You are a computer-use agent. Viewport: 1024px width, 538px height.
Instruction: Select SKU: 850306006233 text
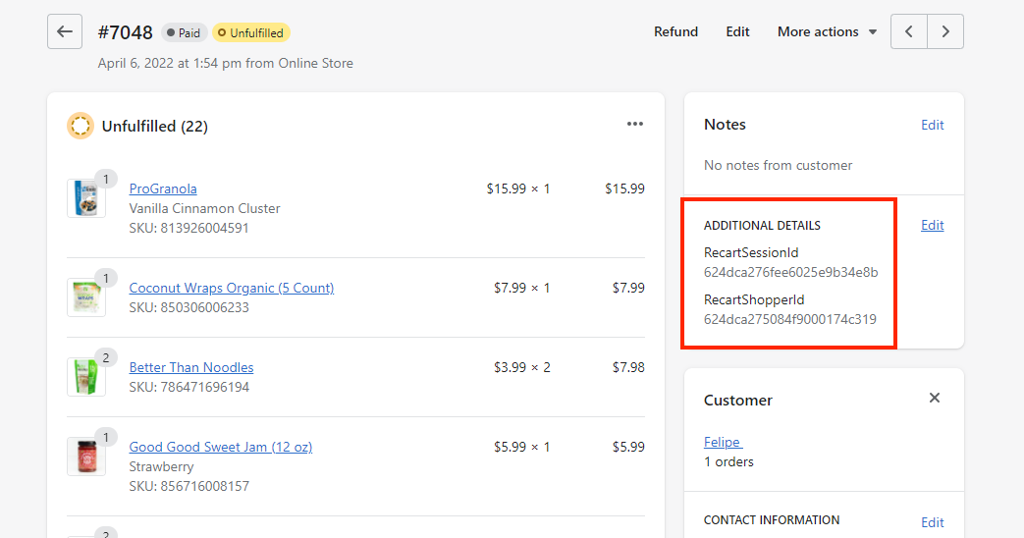pyautogui.click(x=189, y=307)
